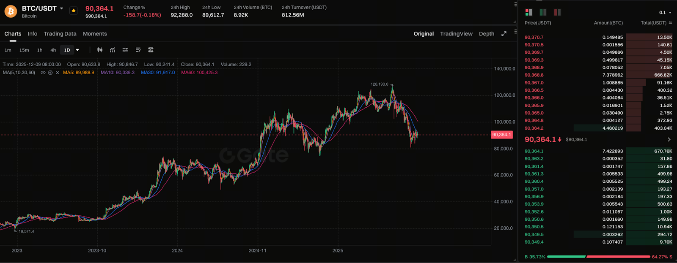Toggle MA indicator visibility eye icon
This screenshot has width=677, height=263.
43,73
